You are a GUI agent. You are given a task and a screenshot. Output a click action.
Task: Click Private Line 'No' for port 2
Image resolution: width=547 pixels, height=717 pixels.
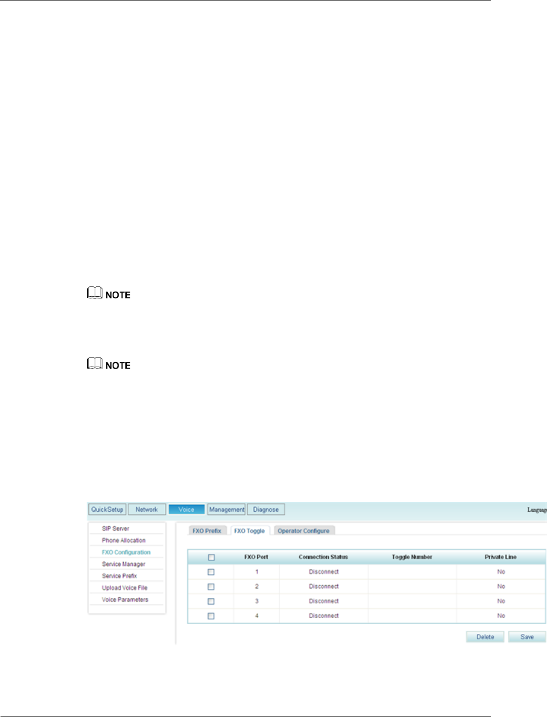[x=501, y=587]
